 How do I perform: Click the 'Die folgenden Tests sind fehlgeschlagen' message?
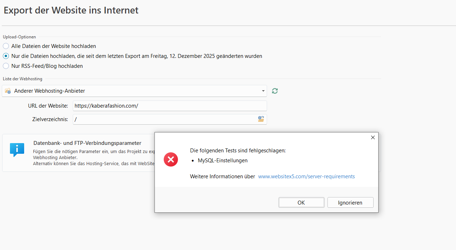click(238, 151)
